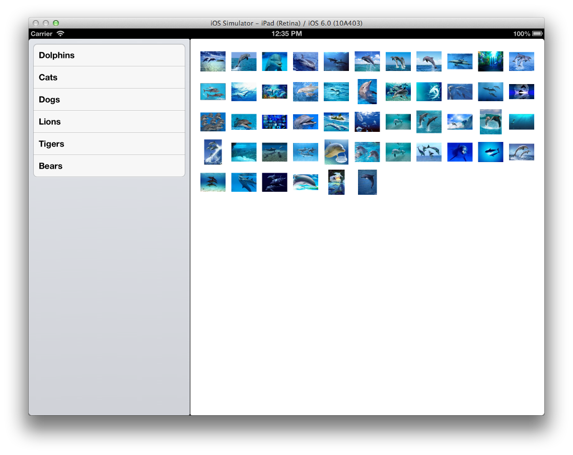Open the last thumbnail in the bottom row
Image resolution: width=573 pixels, height=455 pixels.
click(367, 182)
